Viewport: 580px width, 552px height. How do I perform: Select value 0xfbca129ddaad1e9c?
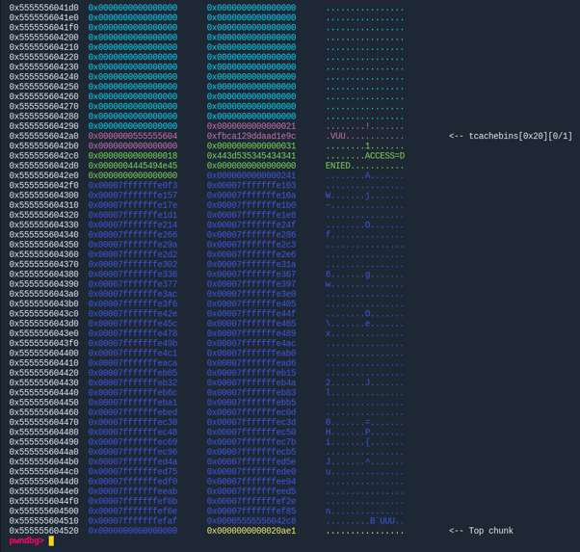pyautogui.click(x=251, y=136)
